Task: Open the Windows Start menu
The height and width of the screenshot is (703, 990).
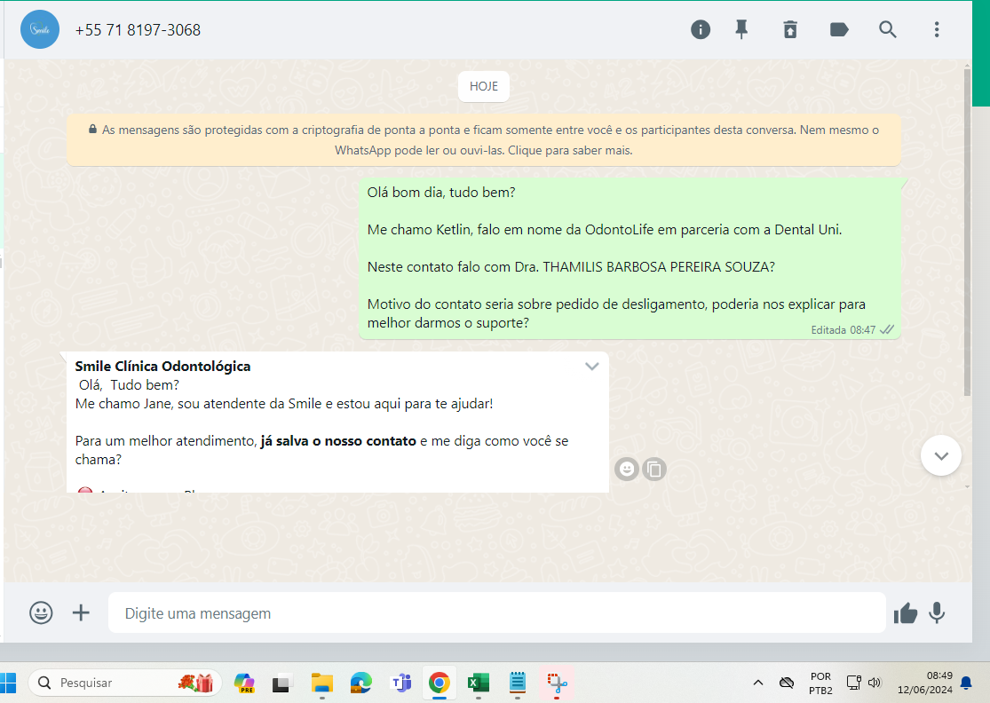Action: tap(8, 683)
